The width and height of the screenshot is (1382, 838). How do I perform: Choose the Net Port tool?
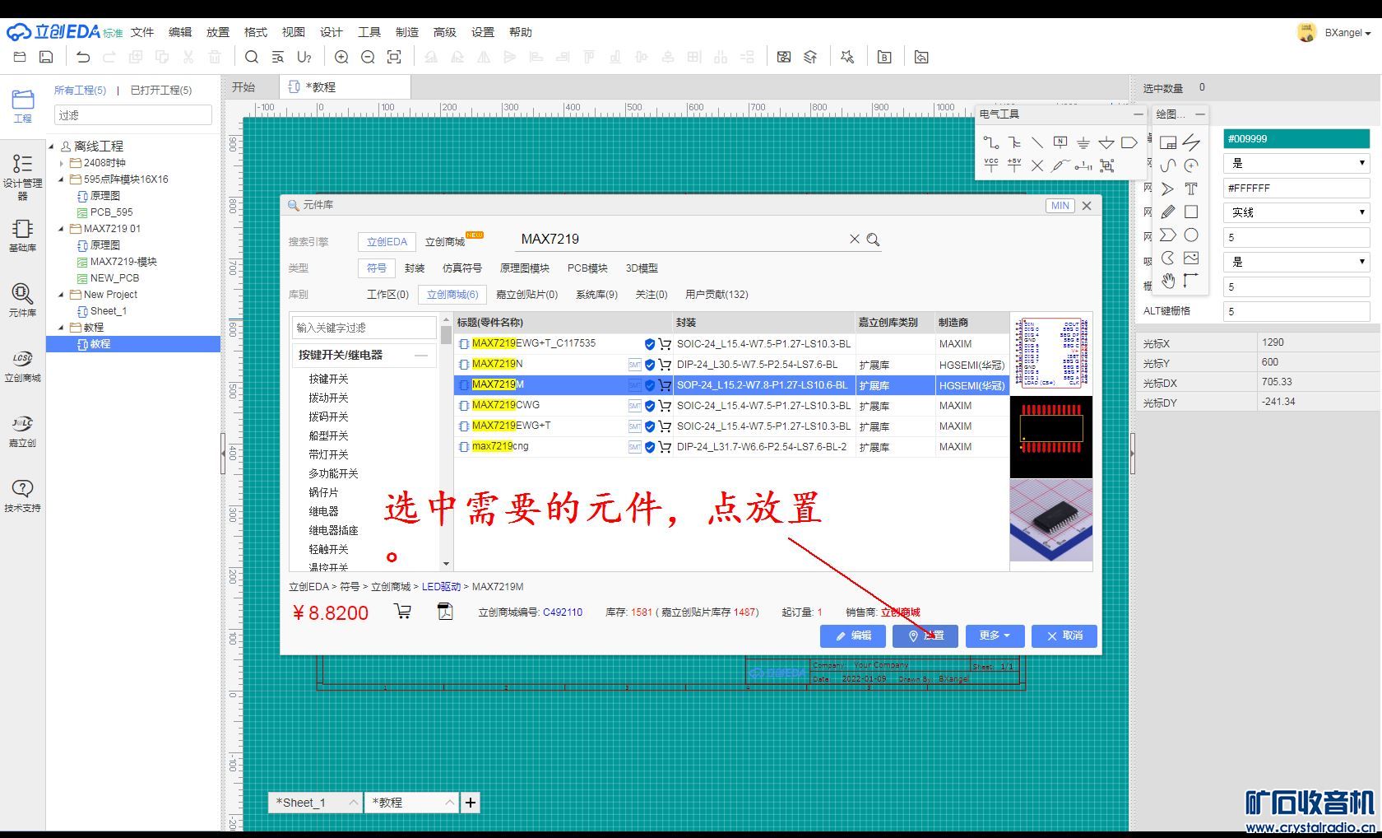pos(1129,142)
